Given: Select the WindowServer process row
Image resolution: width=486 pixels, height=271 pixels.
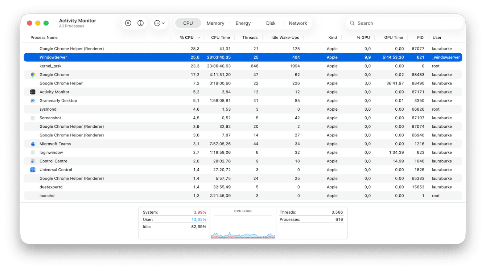Looking at the screenshot, I should [145, 57].
